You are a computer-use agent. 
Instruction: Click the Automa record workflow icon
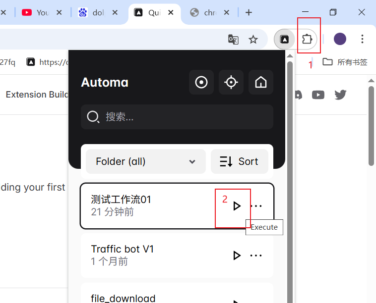201,82
